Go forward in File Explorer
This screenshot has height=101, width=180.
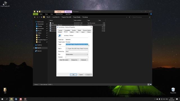37,17
